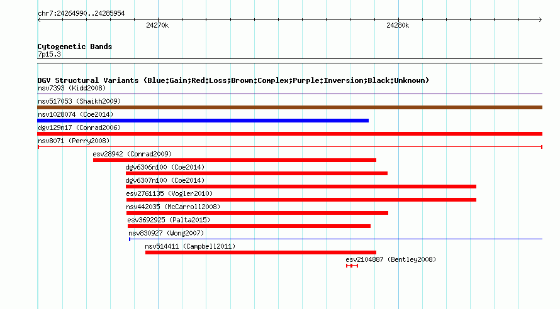Click the red dgv129n17 loss bar
This screenshot has width=560, height=309.
click(x=289, y=134)
